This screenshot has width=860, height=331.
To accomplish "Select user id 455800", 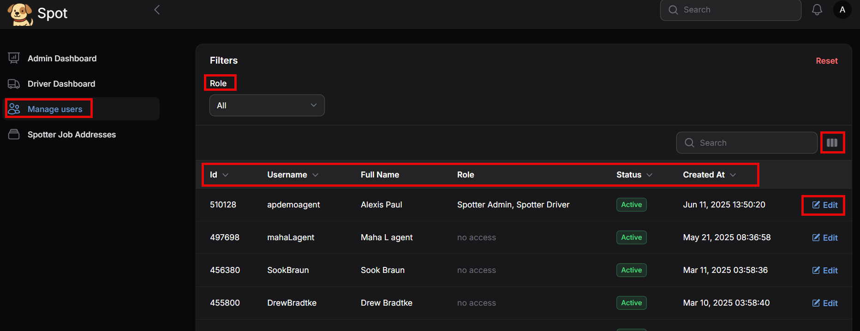I will 225,303.
